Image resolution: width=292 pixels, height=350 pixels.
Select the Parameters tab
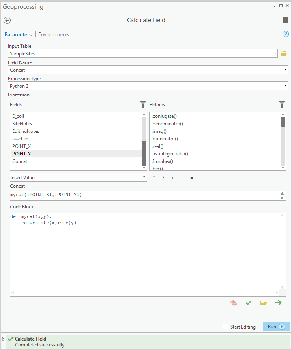coord(18,34)
